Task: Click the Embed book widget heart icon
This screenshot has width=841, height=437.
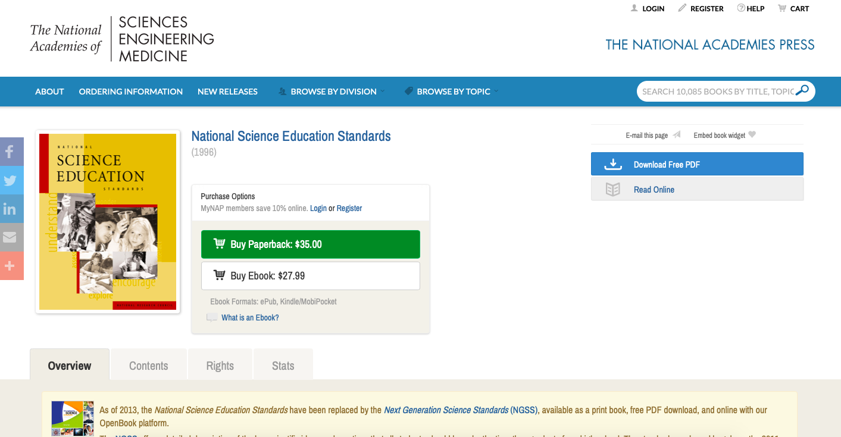Action: click(752, 135)
